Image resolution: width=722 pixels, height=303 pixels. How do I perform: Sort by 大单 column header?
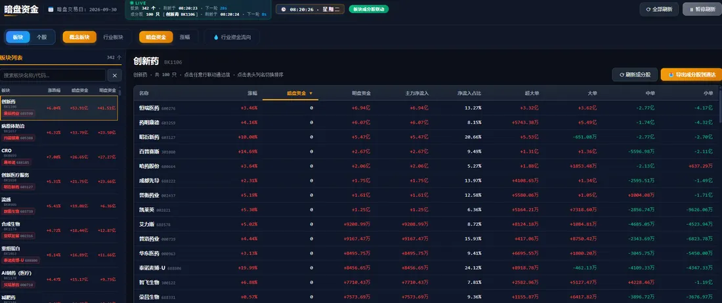click(592, 93)
